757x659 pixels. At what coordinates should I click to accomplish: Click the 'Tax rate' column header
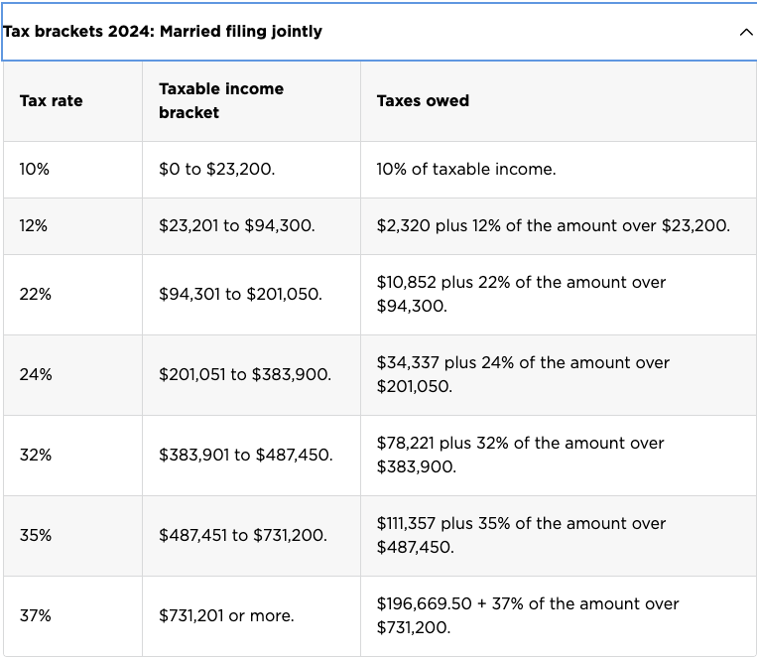pos(72,101)
